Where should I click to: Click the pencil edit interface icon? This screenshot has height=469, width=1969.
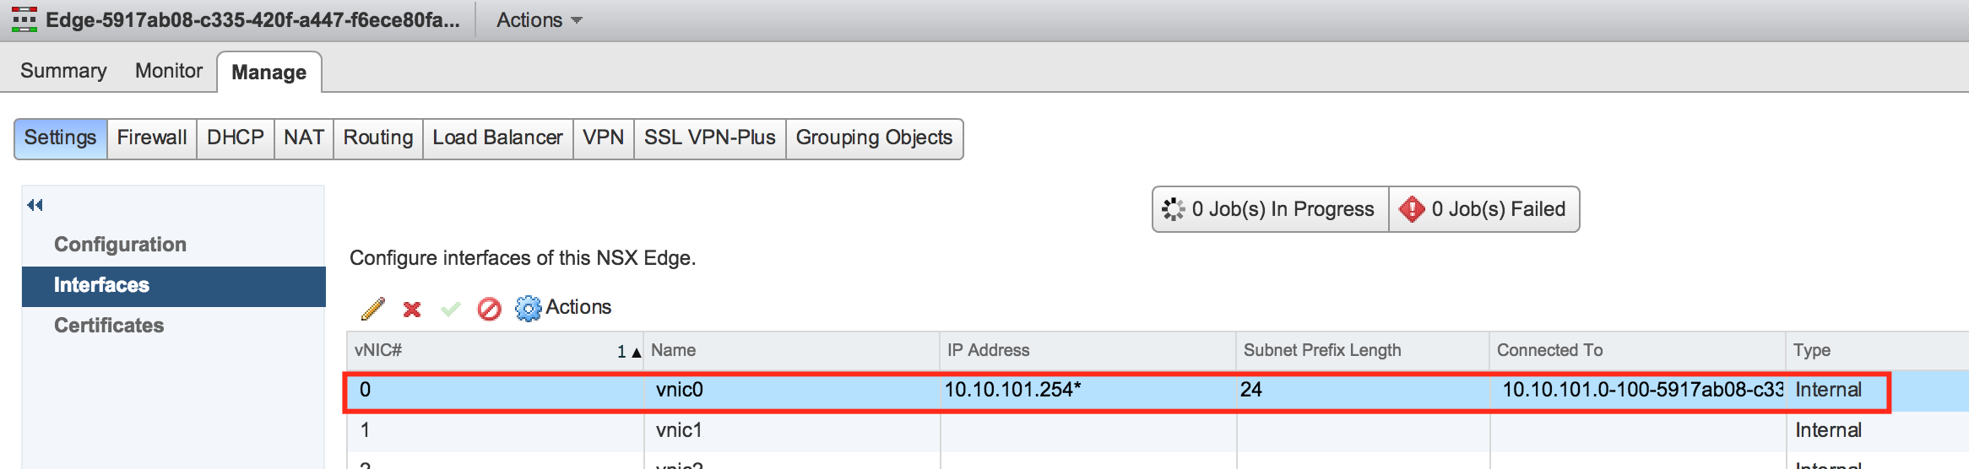(372, 309)
